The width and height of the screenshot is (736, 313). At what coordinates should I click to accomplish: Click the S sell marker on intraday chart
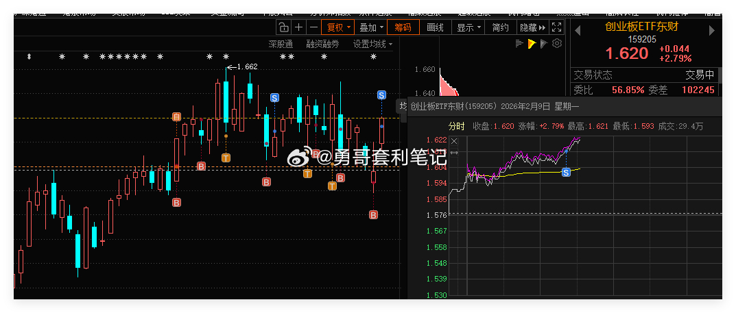click(566, 173)
